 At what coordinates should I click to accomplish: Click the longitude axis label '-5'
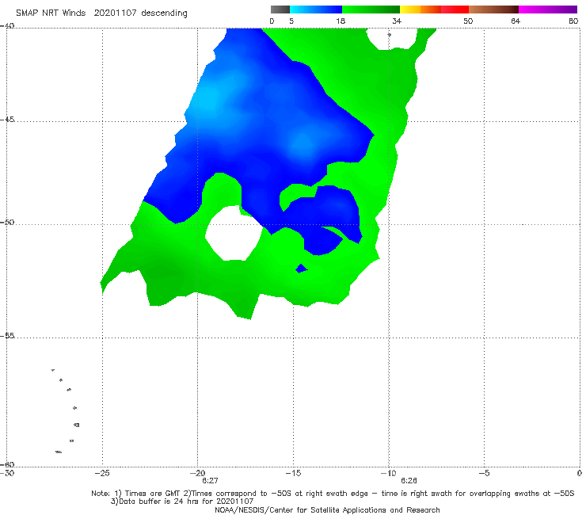tap(485, 474)
